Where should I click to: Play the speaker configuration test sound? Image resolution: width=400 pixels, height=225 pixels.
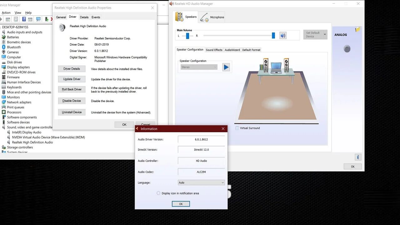pos(226,67)
